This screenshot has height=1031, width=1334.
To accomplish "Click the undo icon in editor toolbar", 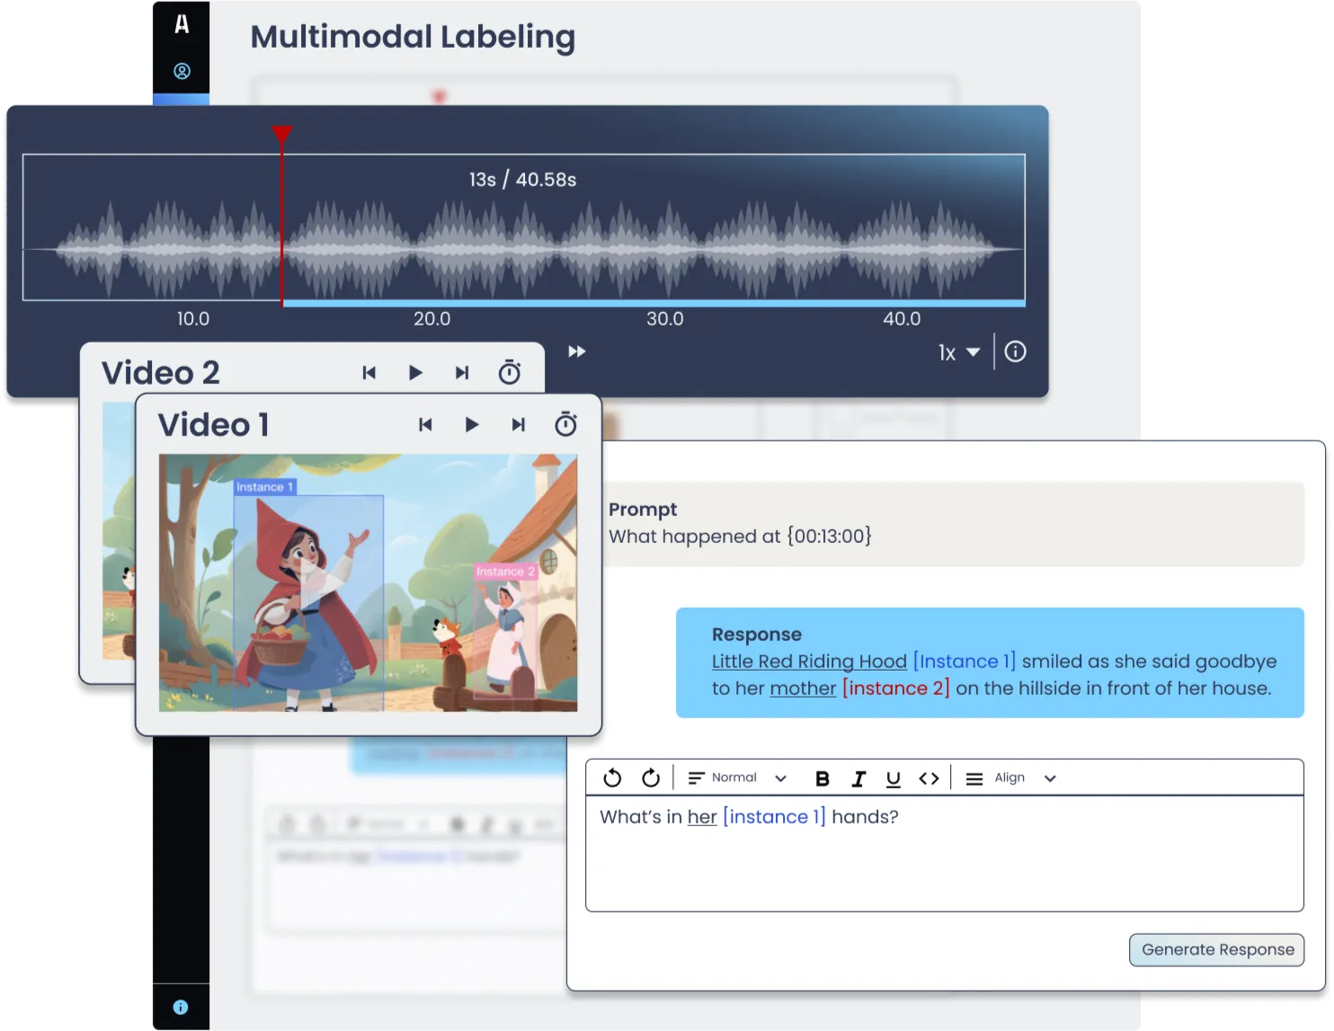I will [612, 778].
